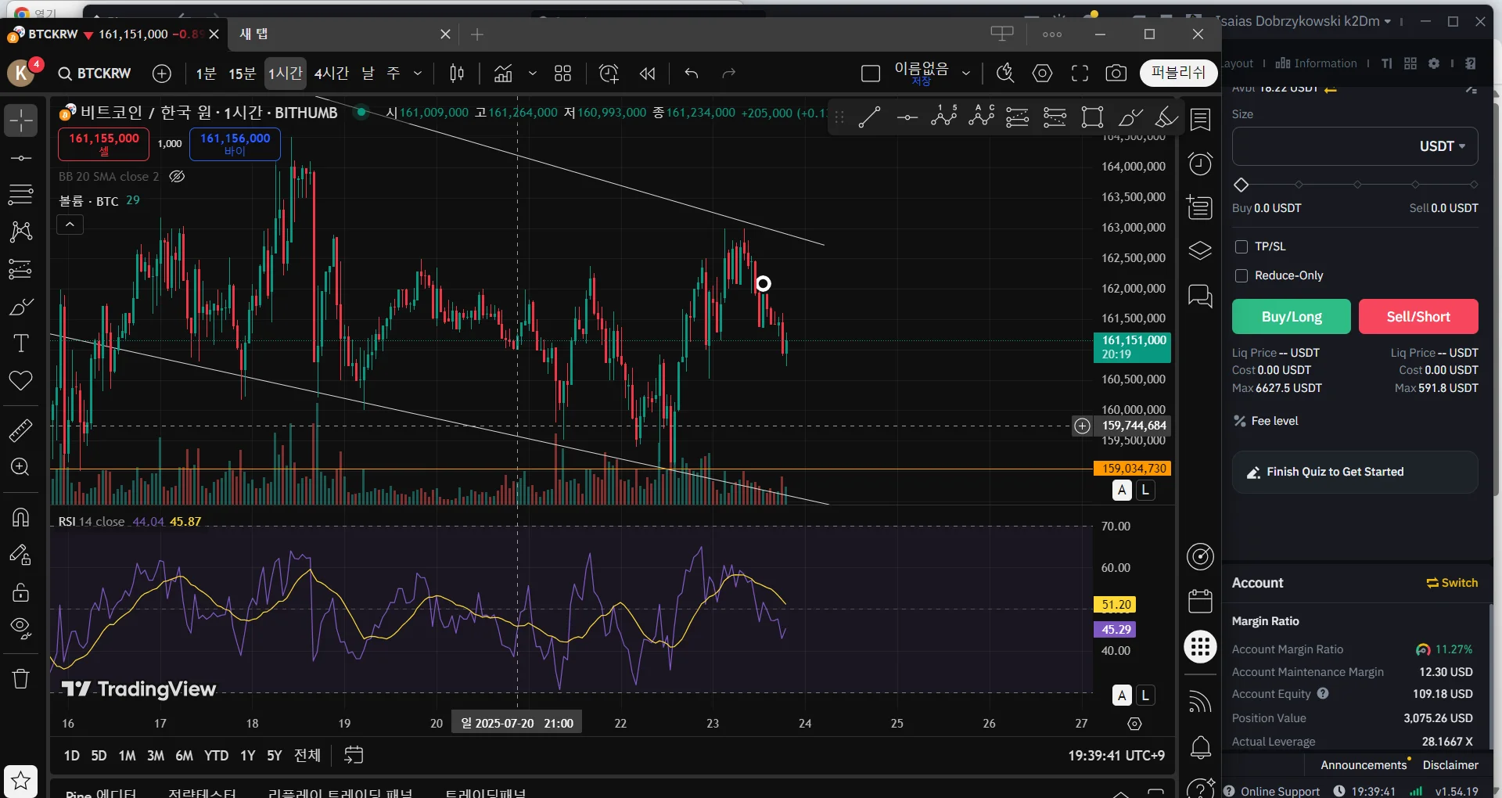Open the USDT size unit dropdown

click(x=1443, y=146)
